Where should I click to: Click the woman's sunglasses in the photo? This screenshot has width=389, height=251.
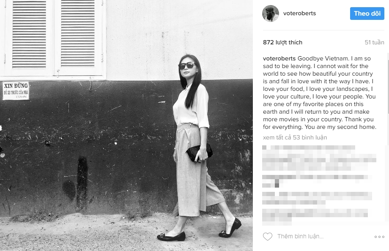pyautogui.click(x=187, y=66)
